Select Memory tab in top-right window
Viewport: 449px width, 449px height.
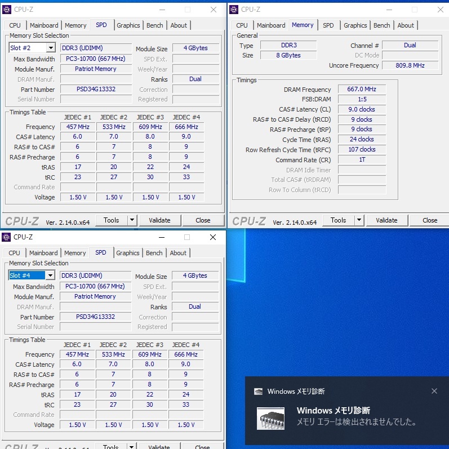[303, 25]
